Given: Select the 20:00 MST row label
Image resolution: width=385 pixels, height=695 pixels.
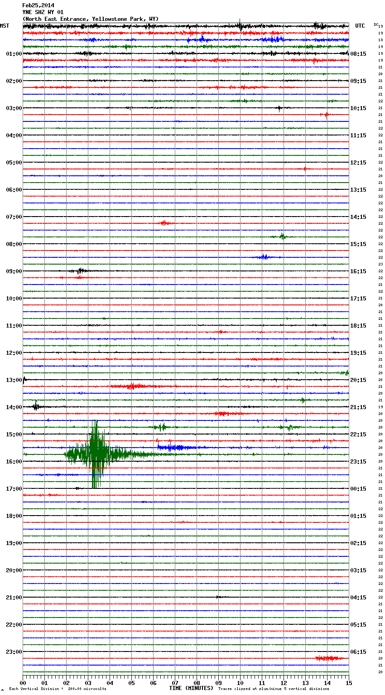Looking at the screenshot, I should click(14, 570).
